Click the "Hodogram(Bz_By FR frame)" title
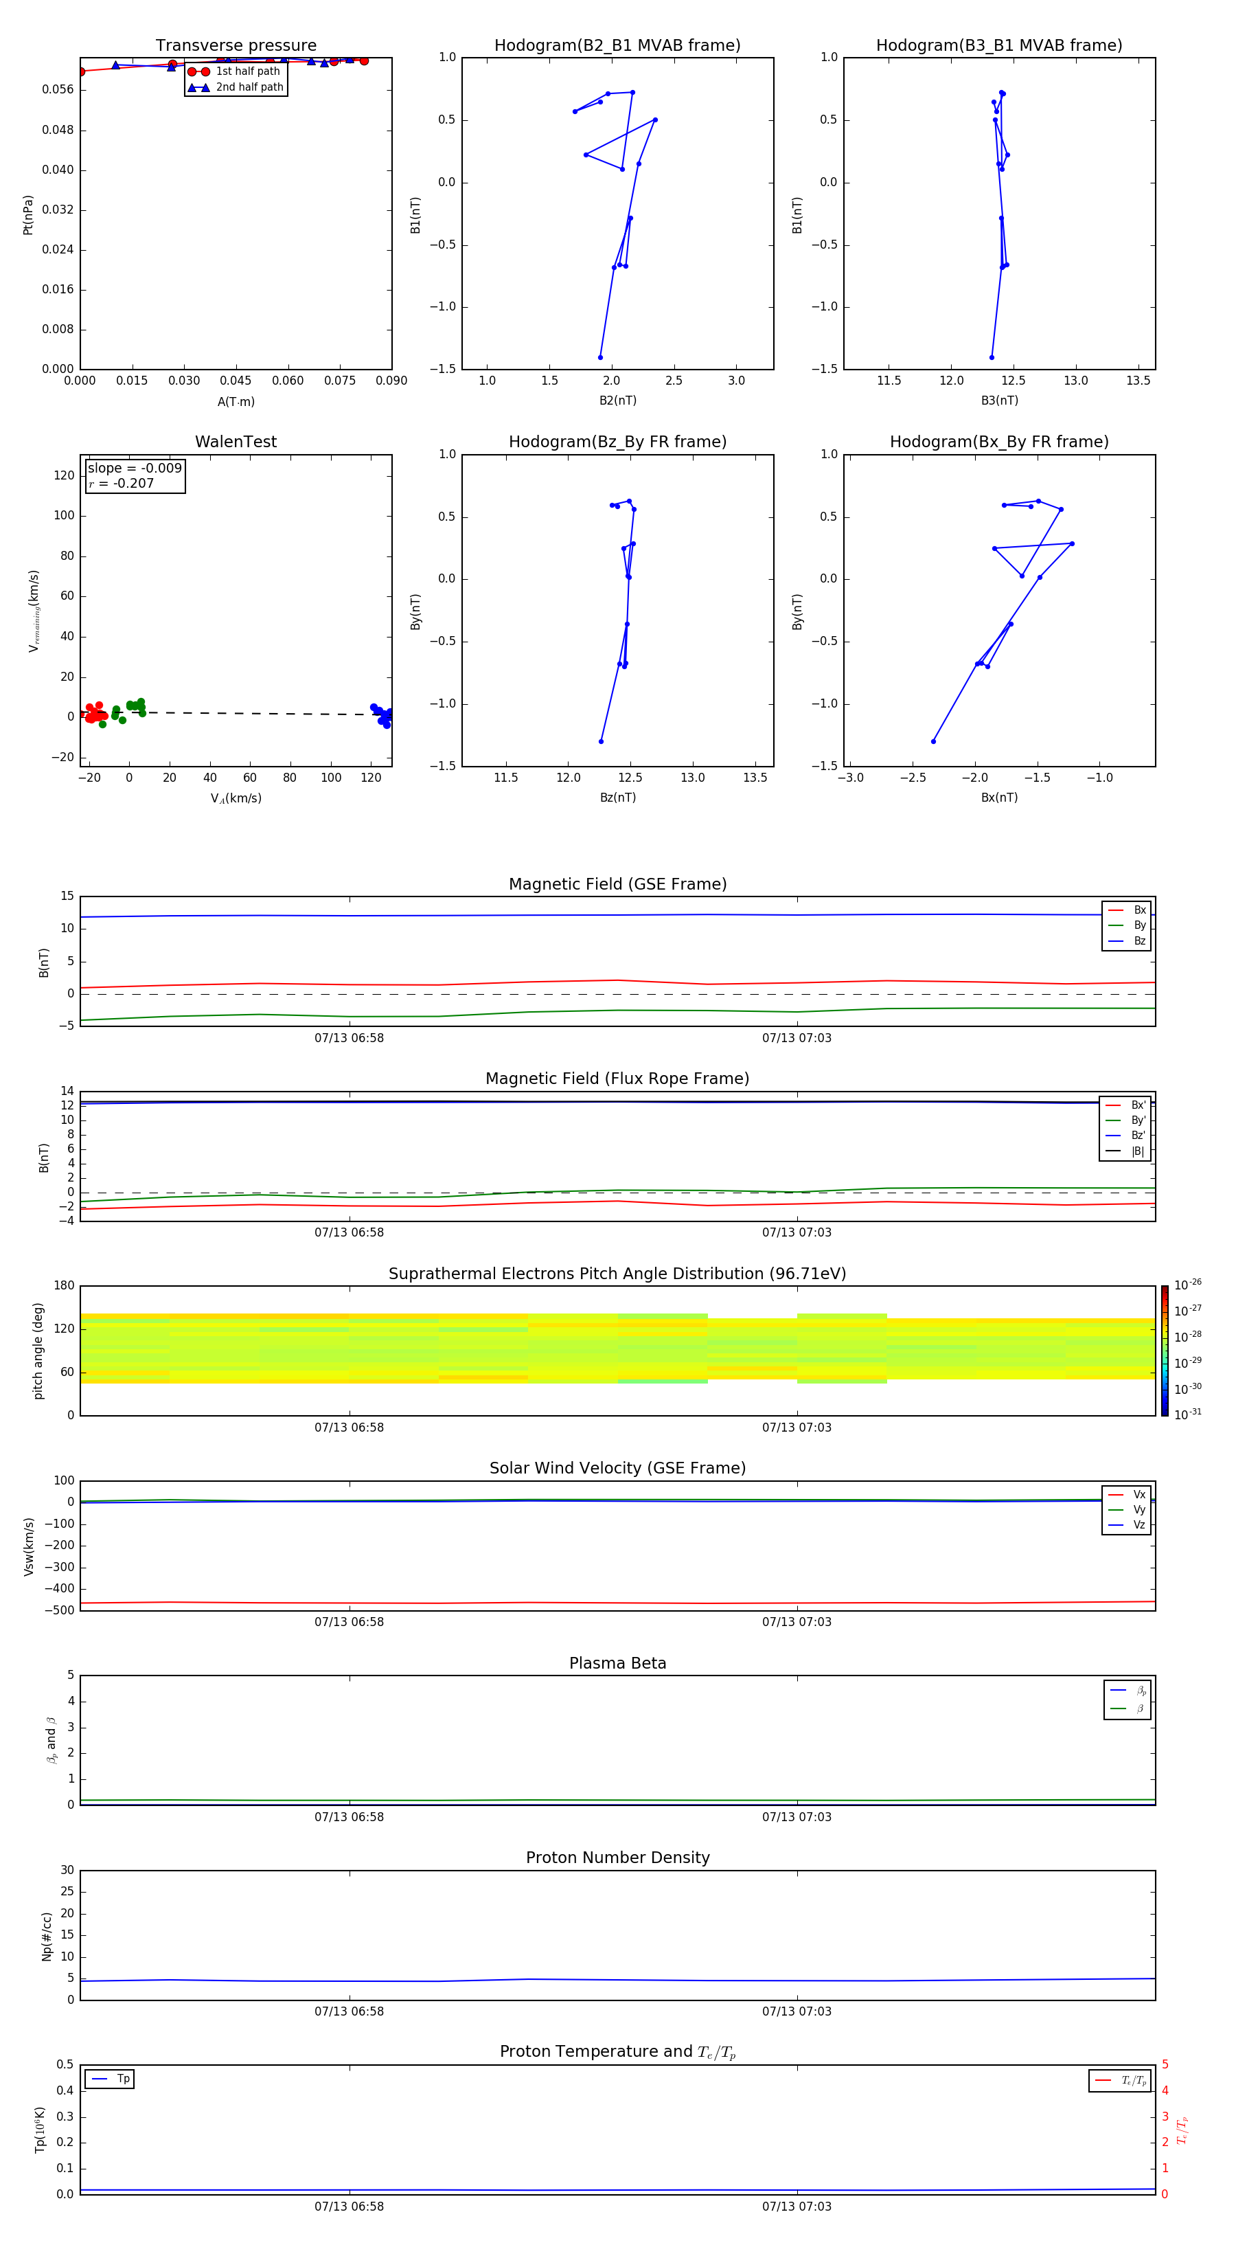The image size is (1236, 2267). (617, 442)
